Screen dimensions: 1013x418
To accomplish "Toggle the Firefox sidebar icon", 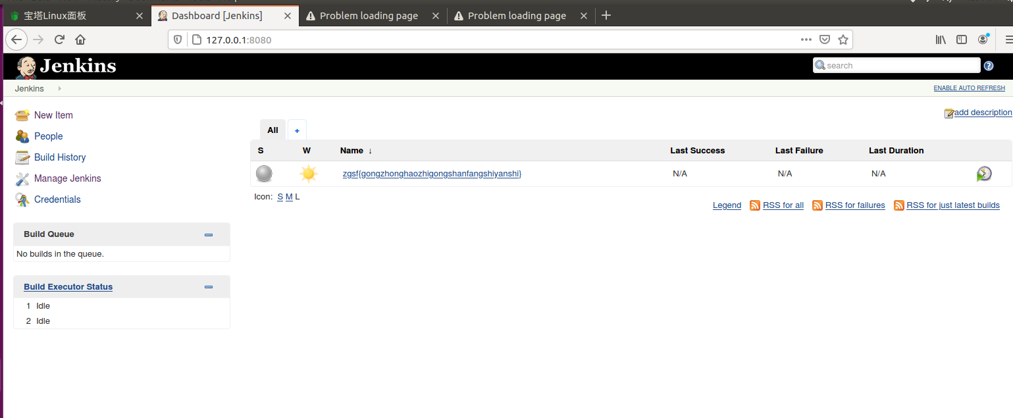I will tap(962, 39).
